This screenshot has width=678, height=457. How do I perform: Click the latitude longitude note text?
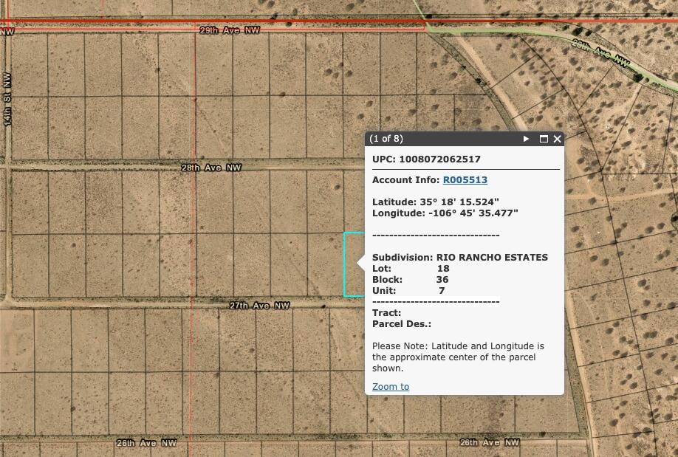coord(458,357)
